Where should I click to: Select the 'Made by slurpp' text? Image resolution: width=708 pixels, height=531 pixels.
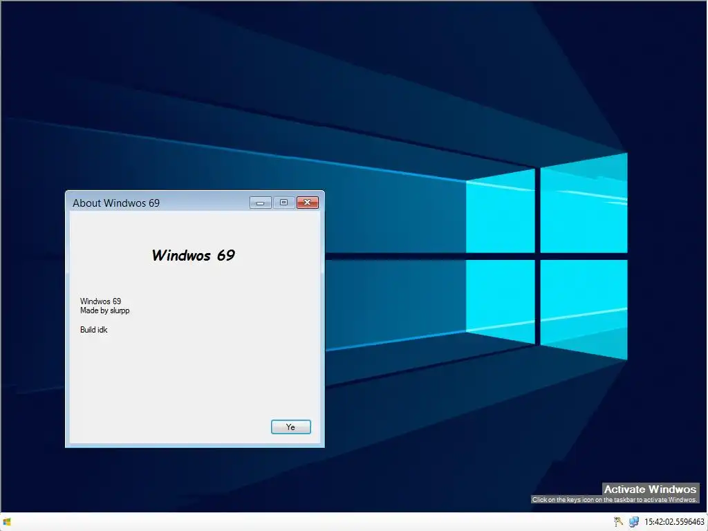[x=105, y=310]
